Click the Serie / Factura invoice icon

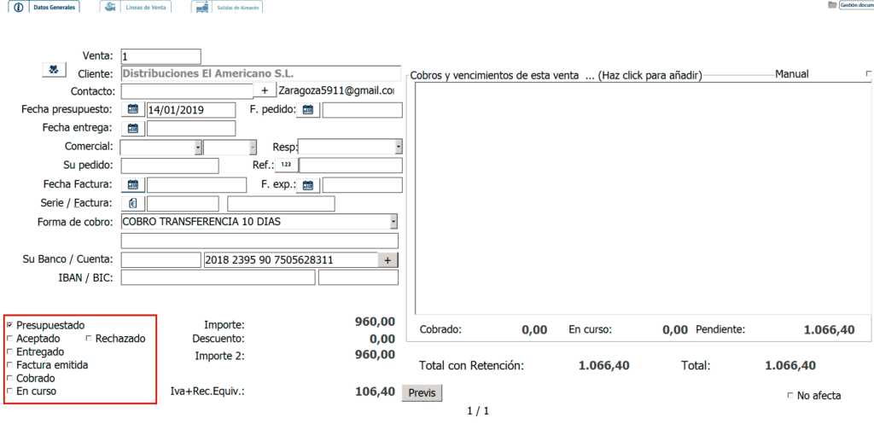tap(133, 204)
